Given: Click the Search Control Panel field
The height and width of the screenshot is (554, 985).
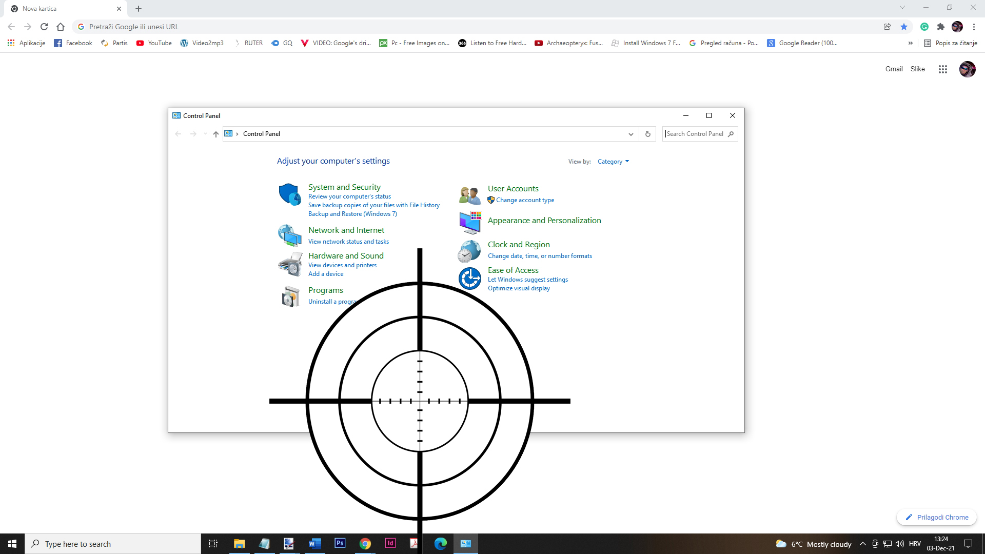Looking at the screenshot, I should (x=695, y=134).
